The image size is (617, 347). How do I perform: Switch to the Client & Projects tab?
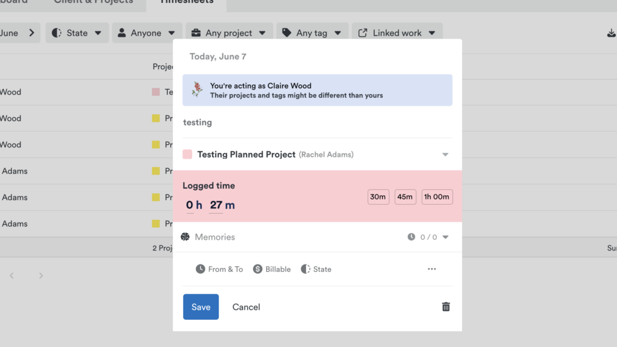[93, 2]
